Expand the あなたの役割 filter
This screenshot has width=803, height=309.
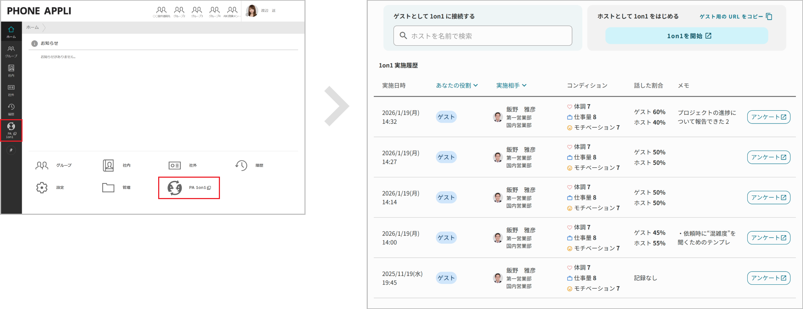[x=457, y=85]
